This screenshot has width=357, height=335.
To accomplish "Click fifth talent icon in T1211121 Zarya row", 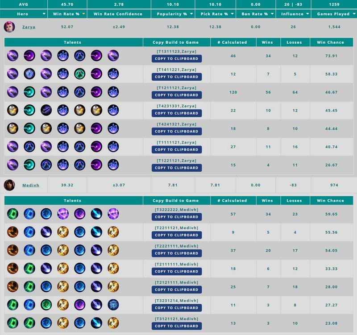I will click(x=80, y=92).
